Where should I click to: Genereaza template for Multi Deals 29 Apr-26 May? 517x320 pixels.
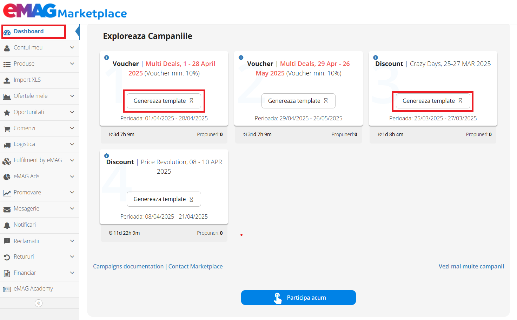[x=298, y=101]
